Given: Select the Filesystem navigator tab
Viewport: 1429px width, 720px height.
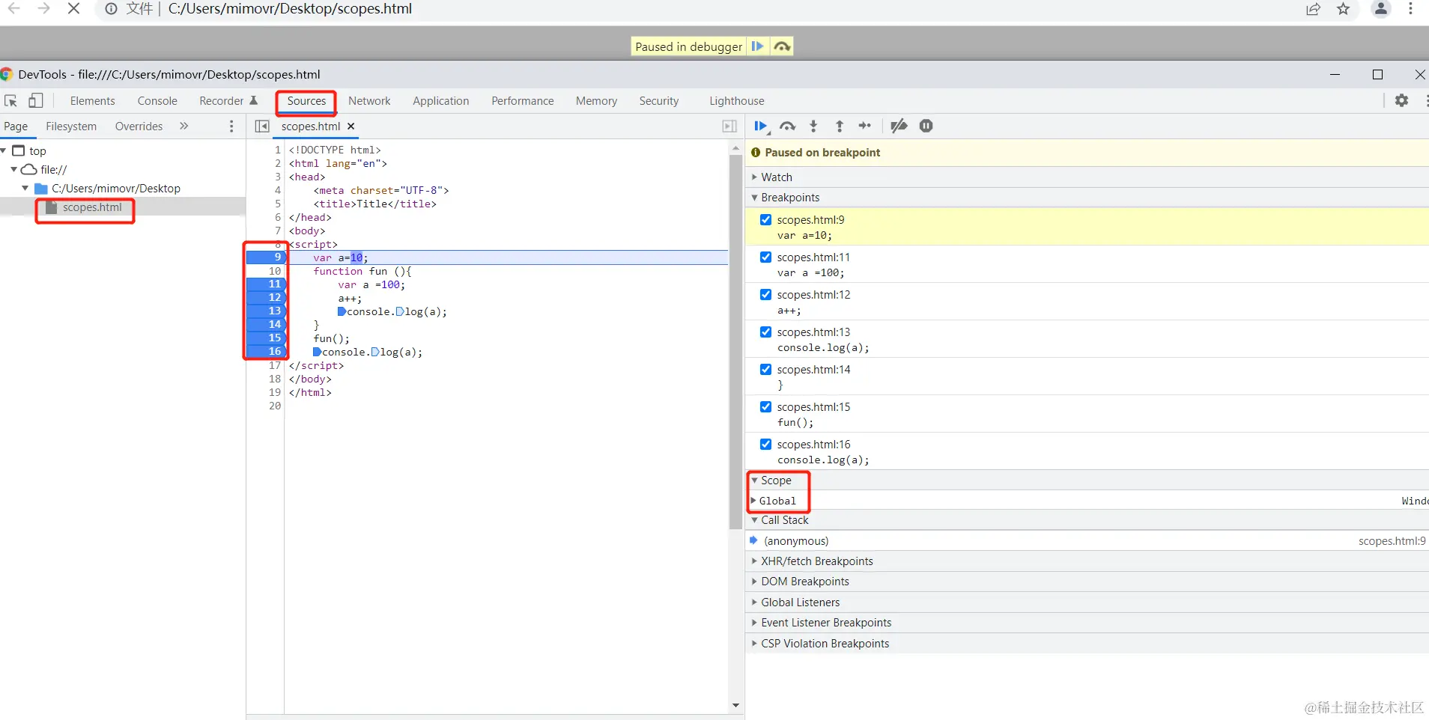Looking at the screenshot, I should pos(71,126).
